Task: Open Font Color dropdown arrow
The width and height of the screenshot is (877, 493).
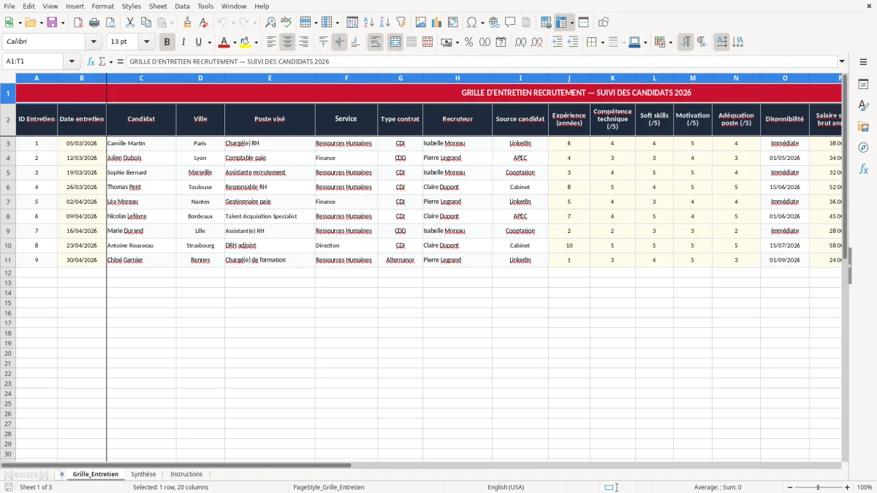Action: [x=235, y=42]
